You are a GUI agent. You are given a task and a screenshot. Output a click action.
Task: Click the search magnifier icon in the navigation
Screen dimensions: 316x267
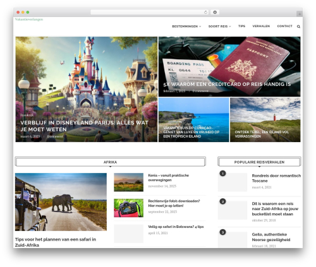pos(298,27)
